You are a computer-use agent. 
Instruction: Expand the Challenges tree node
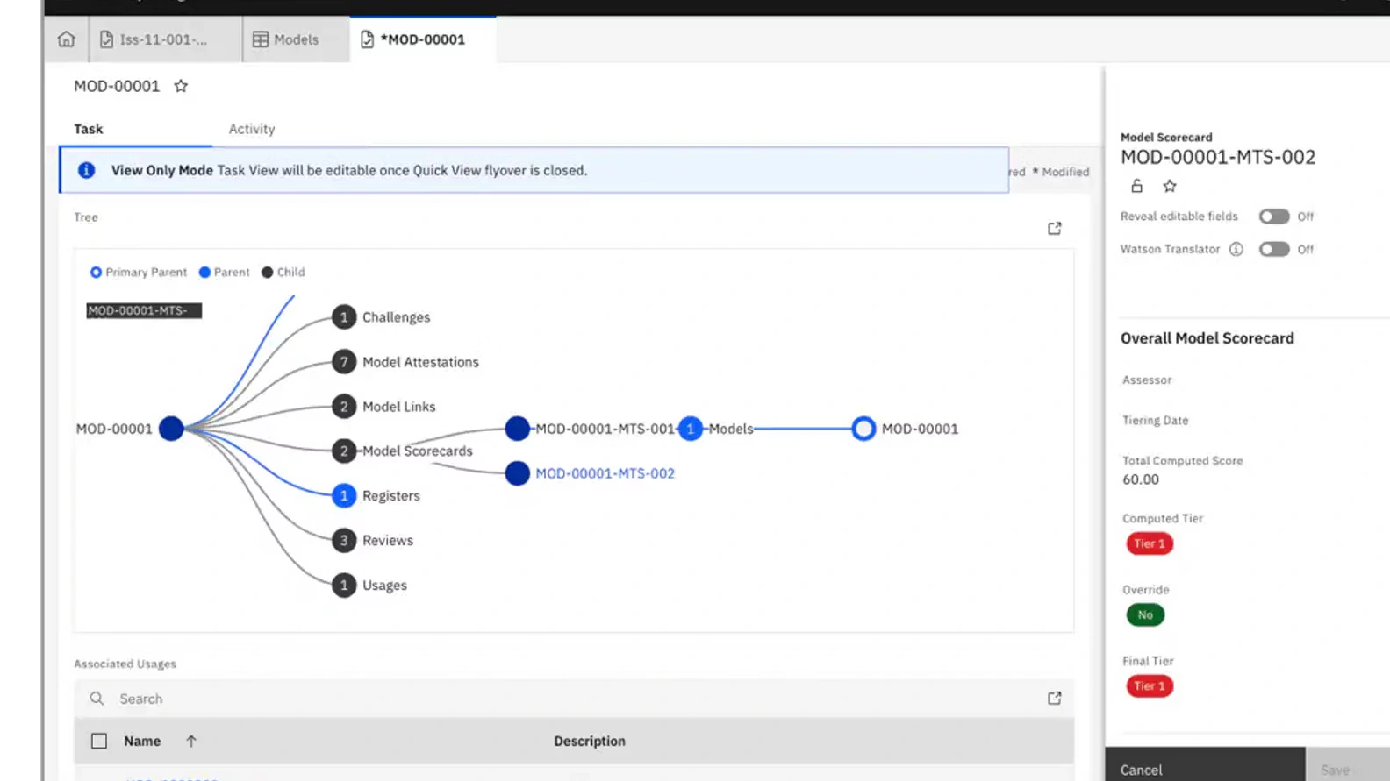[344, 317]
